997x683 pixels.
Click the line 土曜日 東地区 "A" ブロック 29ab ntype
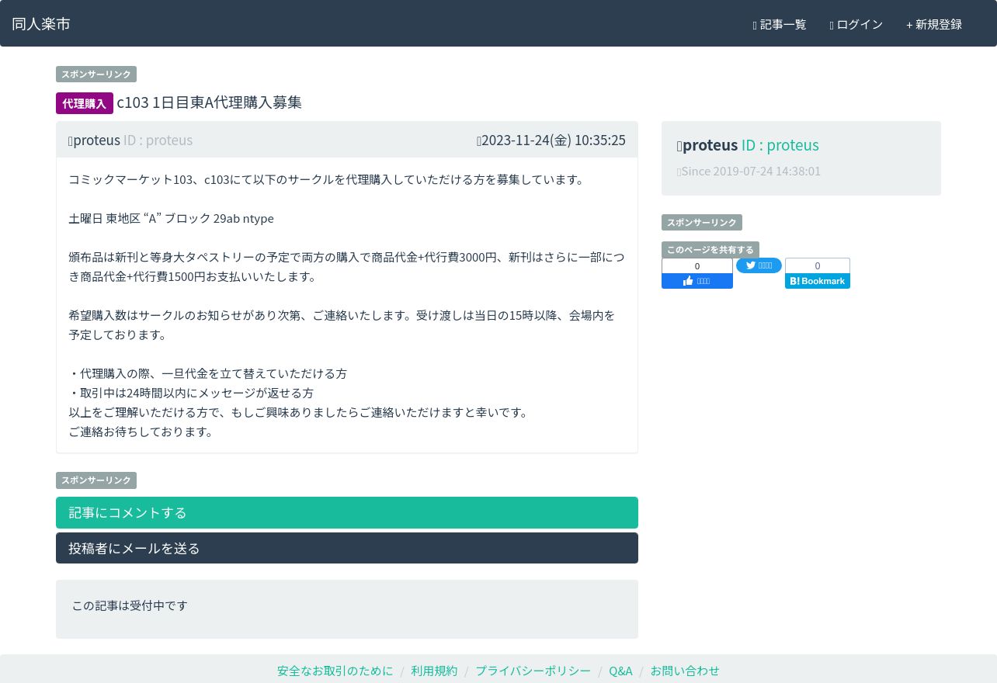[x=171, y=219]
